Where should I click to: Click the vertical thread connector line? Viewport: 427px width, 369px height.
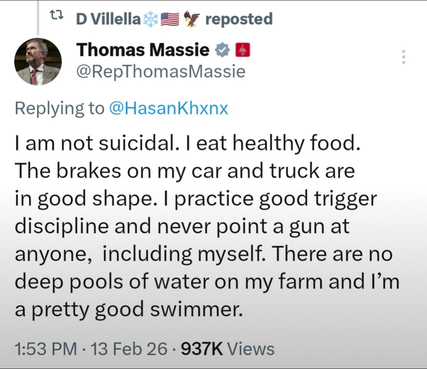38,18
